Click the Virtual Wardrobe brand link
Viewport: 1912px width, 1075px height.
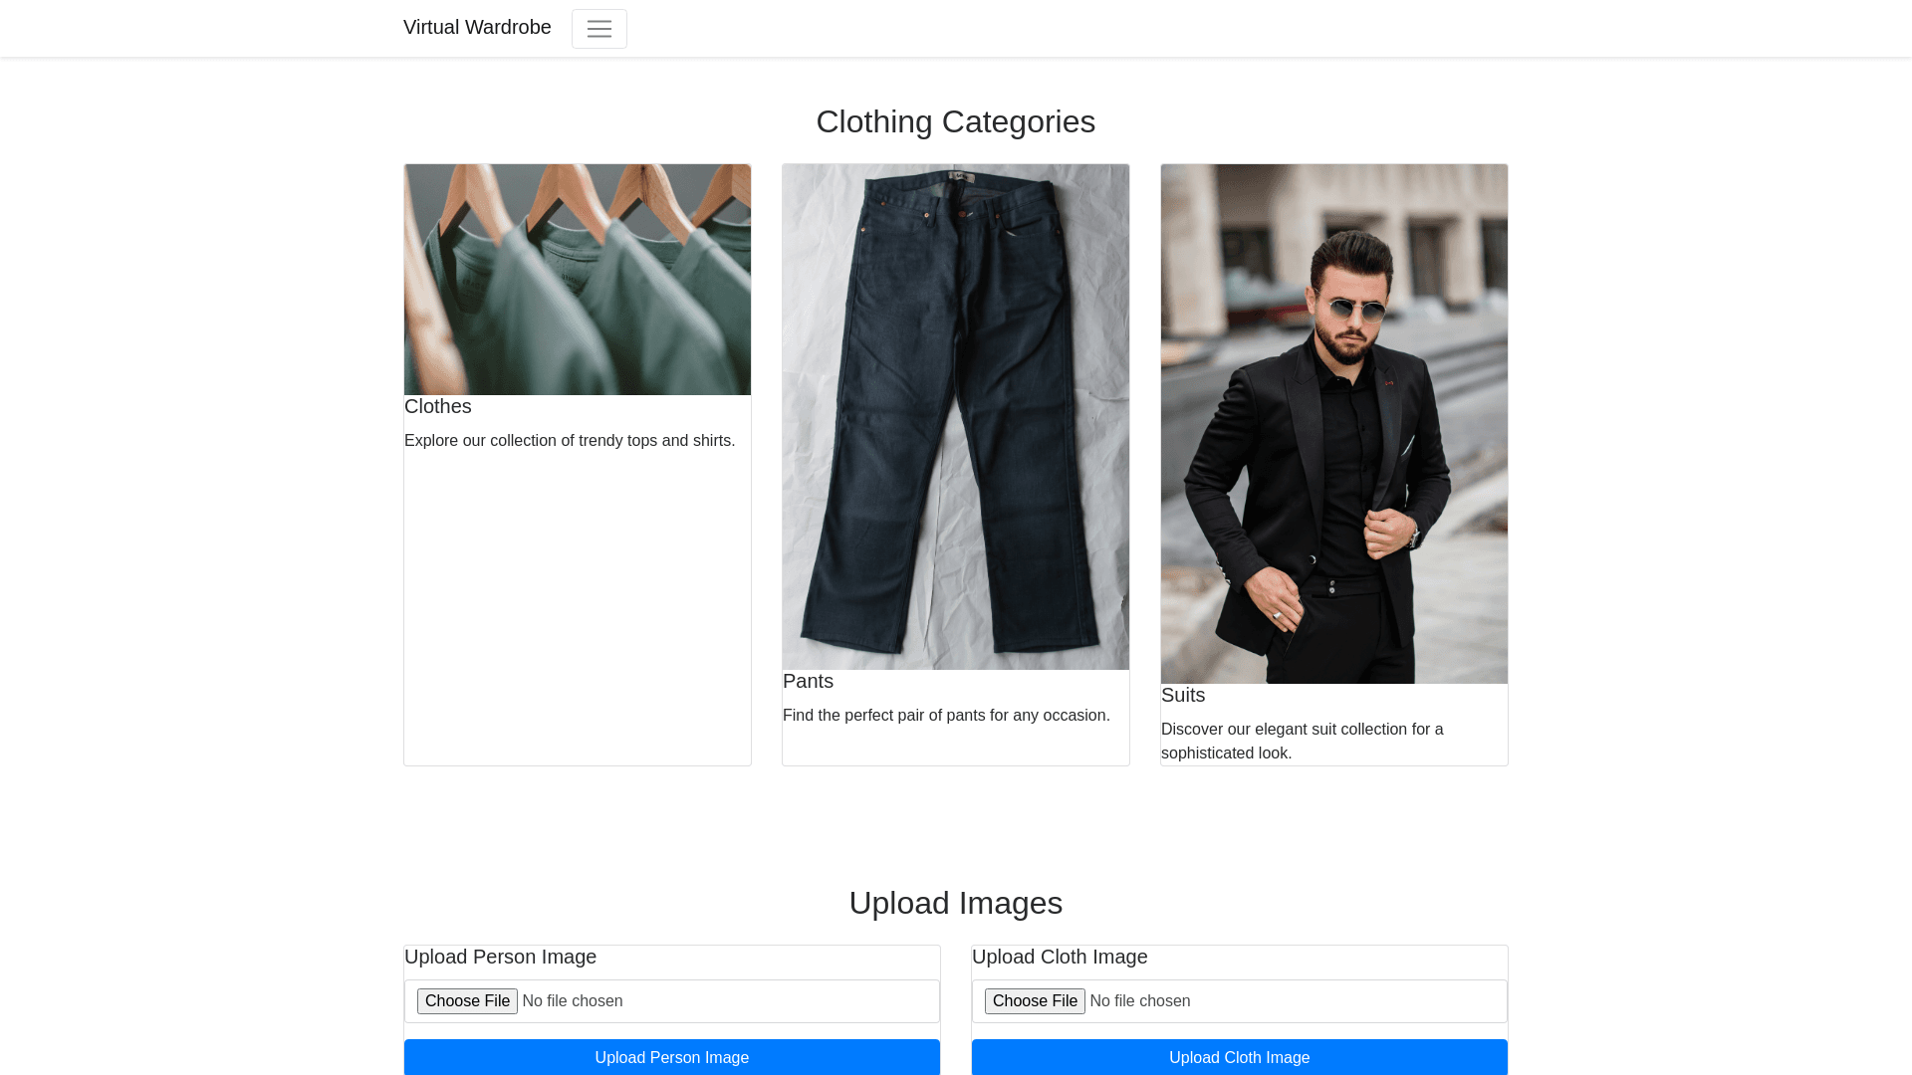(x=477, y=28)
